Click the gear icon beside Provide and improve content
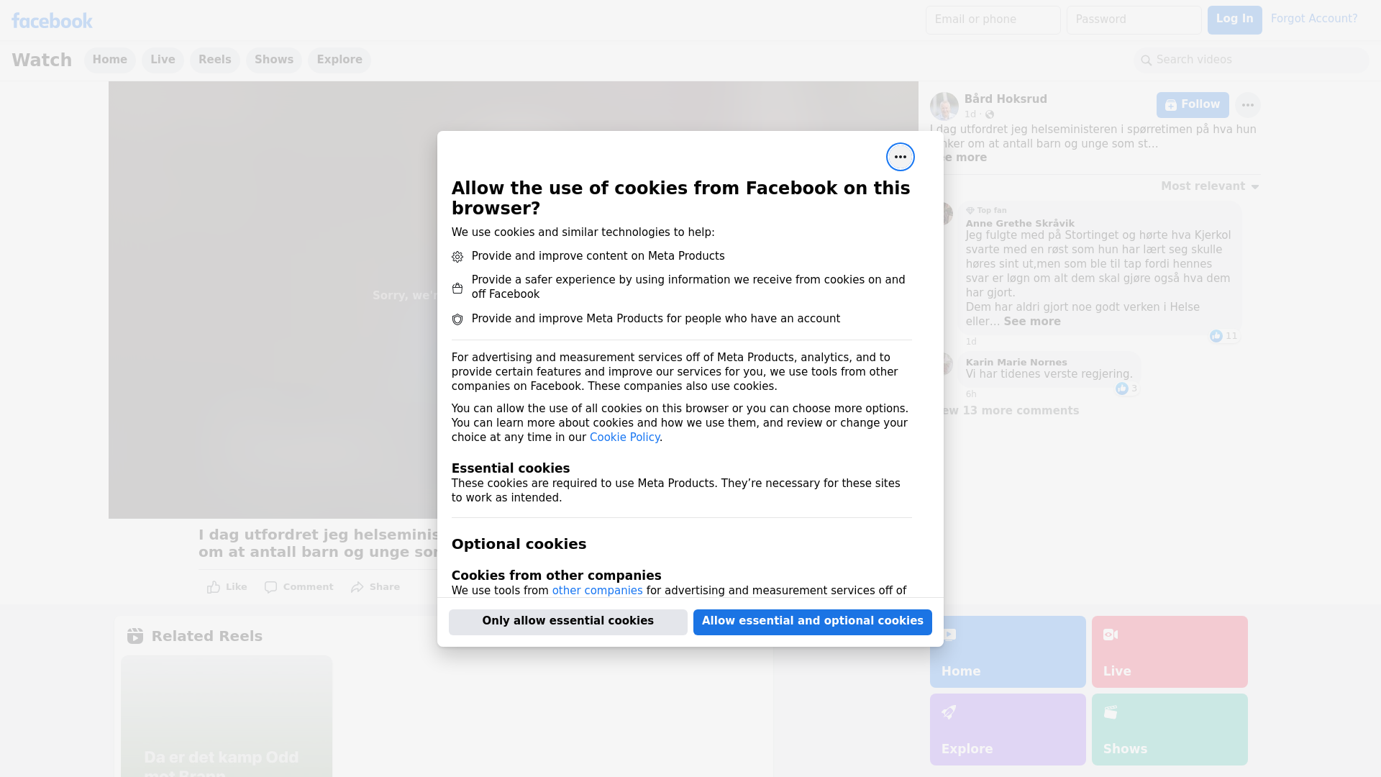The image size is (1381, 777). tap(457, 257)
